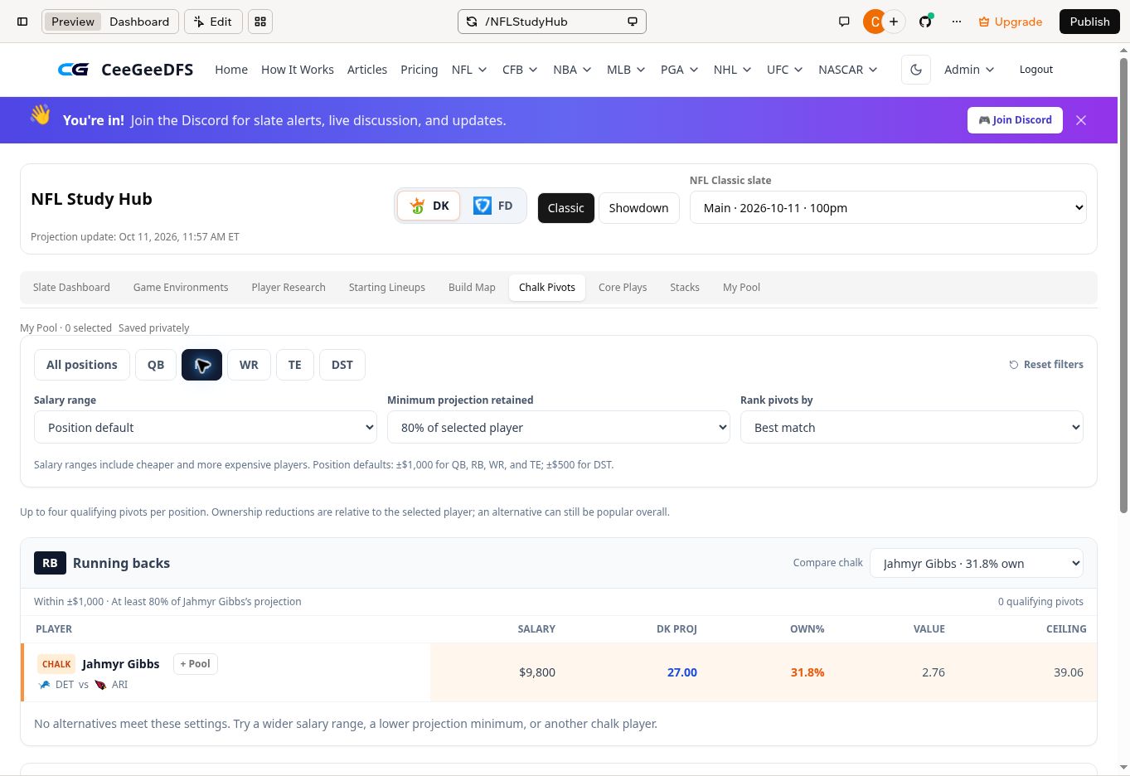Toggle dark mode with the moon icon
The height and width of the screenshot is (776, 1130).
point(916,70)
